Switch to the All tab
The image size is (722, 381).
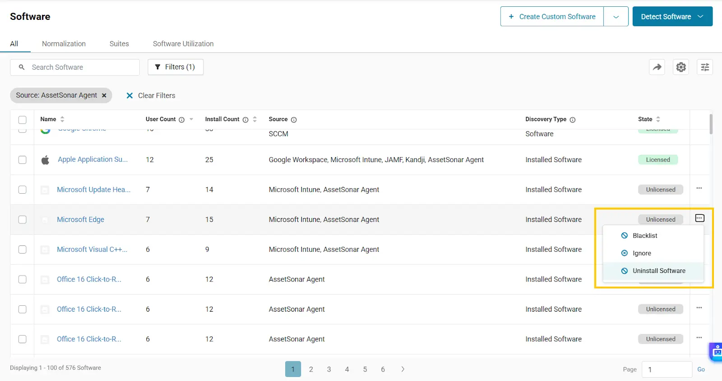coord(14,44)
